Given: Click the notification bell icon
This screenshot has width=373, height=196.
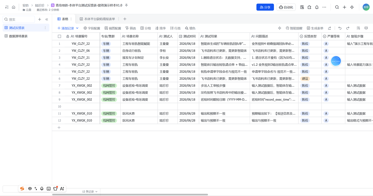Looking at the screenshot, I should coord(317,7).
